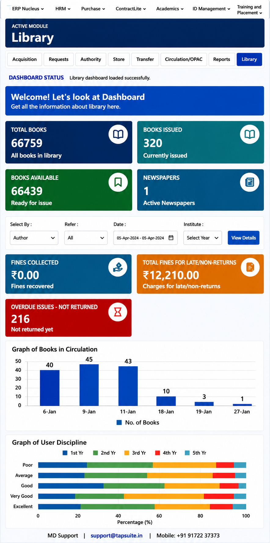The image size is (270, 543).
Task: Open the Institute Select Year dropdown
Action: 203,238
